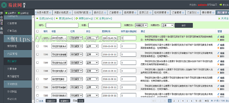Collapse the 手动数据 sidebar group header
Viewport: 229px width, 103px height.
click(x=18, y=84)
